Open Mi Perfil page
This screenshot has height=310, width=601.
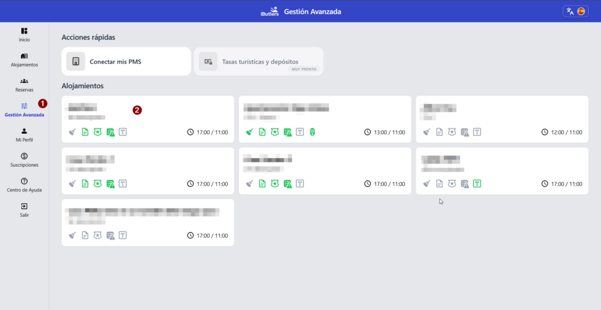pyautogui.click(x=24, y=135)
